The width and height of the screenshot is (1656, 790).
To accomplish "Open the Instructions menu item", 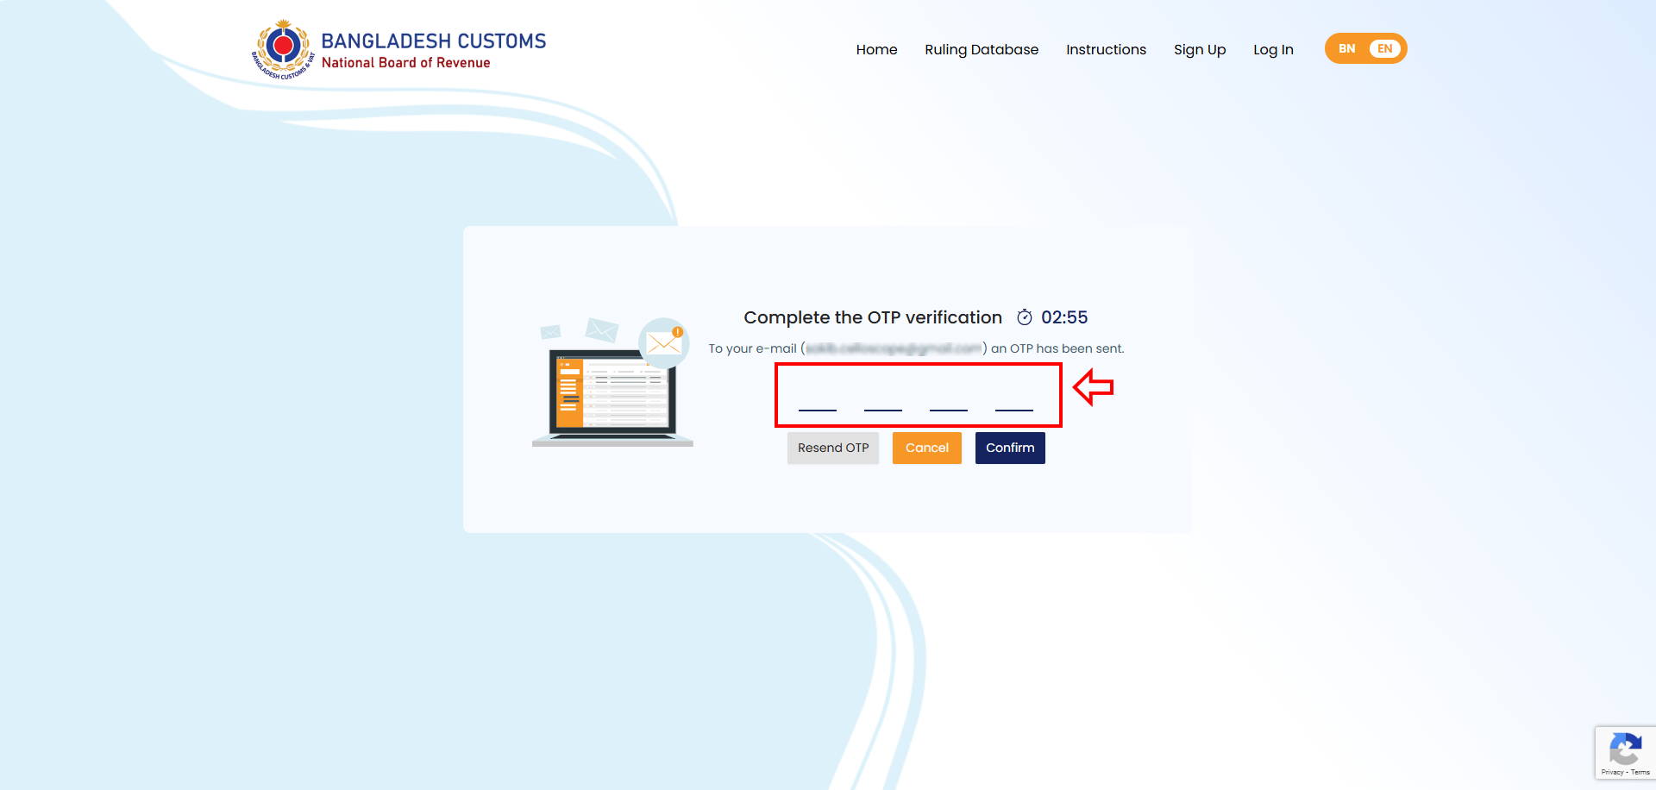I will (x=1106, y=50).
